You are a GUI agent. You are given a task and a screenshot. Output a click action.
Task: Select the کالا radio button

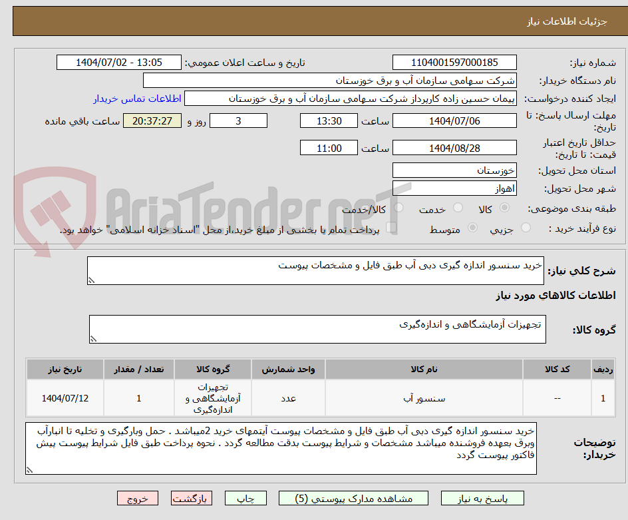click(x=505, y=207)
